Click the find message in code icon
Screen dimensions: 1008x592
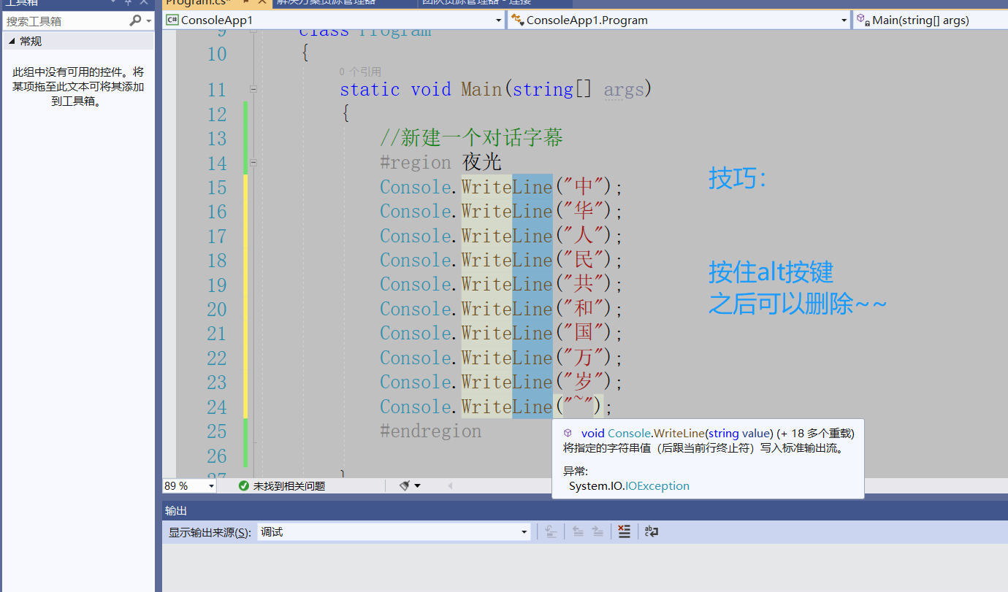click(x=551, y=532)
